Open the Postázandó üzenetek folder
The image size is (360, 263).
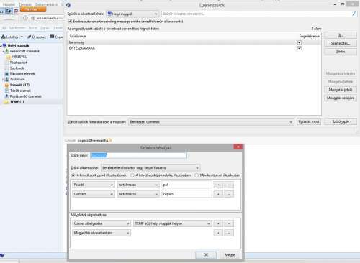(x=25, y=96)
